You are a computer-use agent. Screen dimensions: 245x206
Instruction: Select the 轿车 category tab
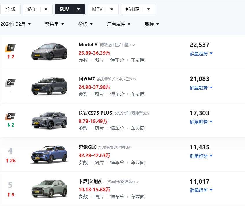(32, 9)
